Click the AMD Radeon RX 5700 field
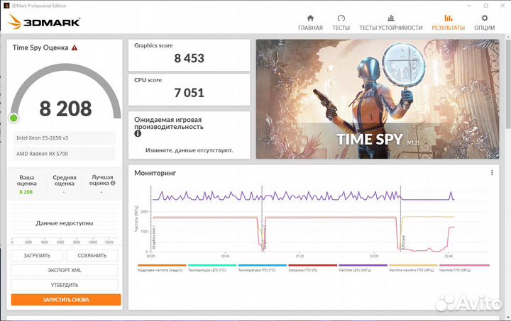The image size is (511, 321). point(64,154)
